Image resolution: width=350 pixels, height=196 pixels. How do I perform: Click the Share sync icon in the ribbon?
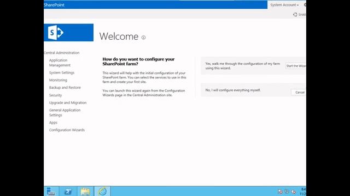[295, 15]
